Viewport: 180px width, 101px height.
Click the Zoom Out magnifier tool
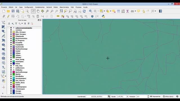(52, 11)
